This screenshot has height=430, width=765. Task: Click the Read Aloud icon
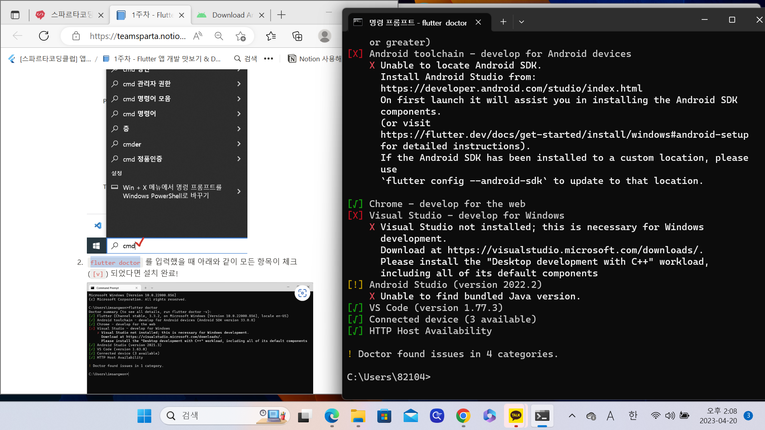pos(198,36)
